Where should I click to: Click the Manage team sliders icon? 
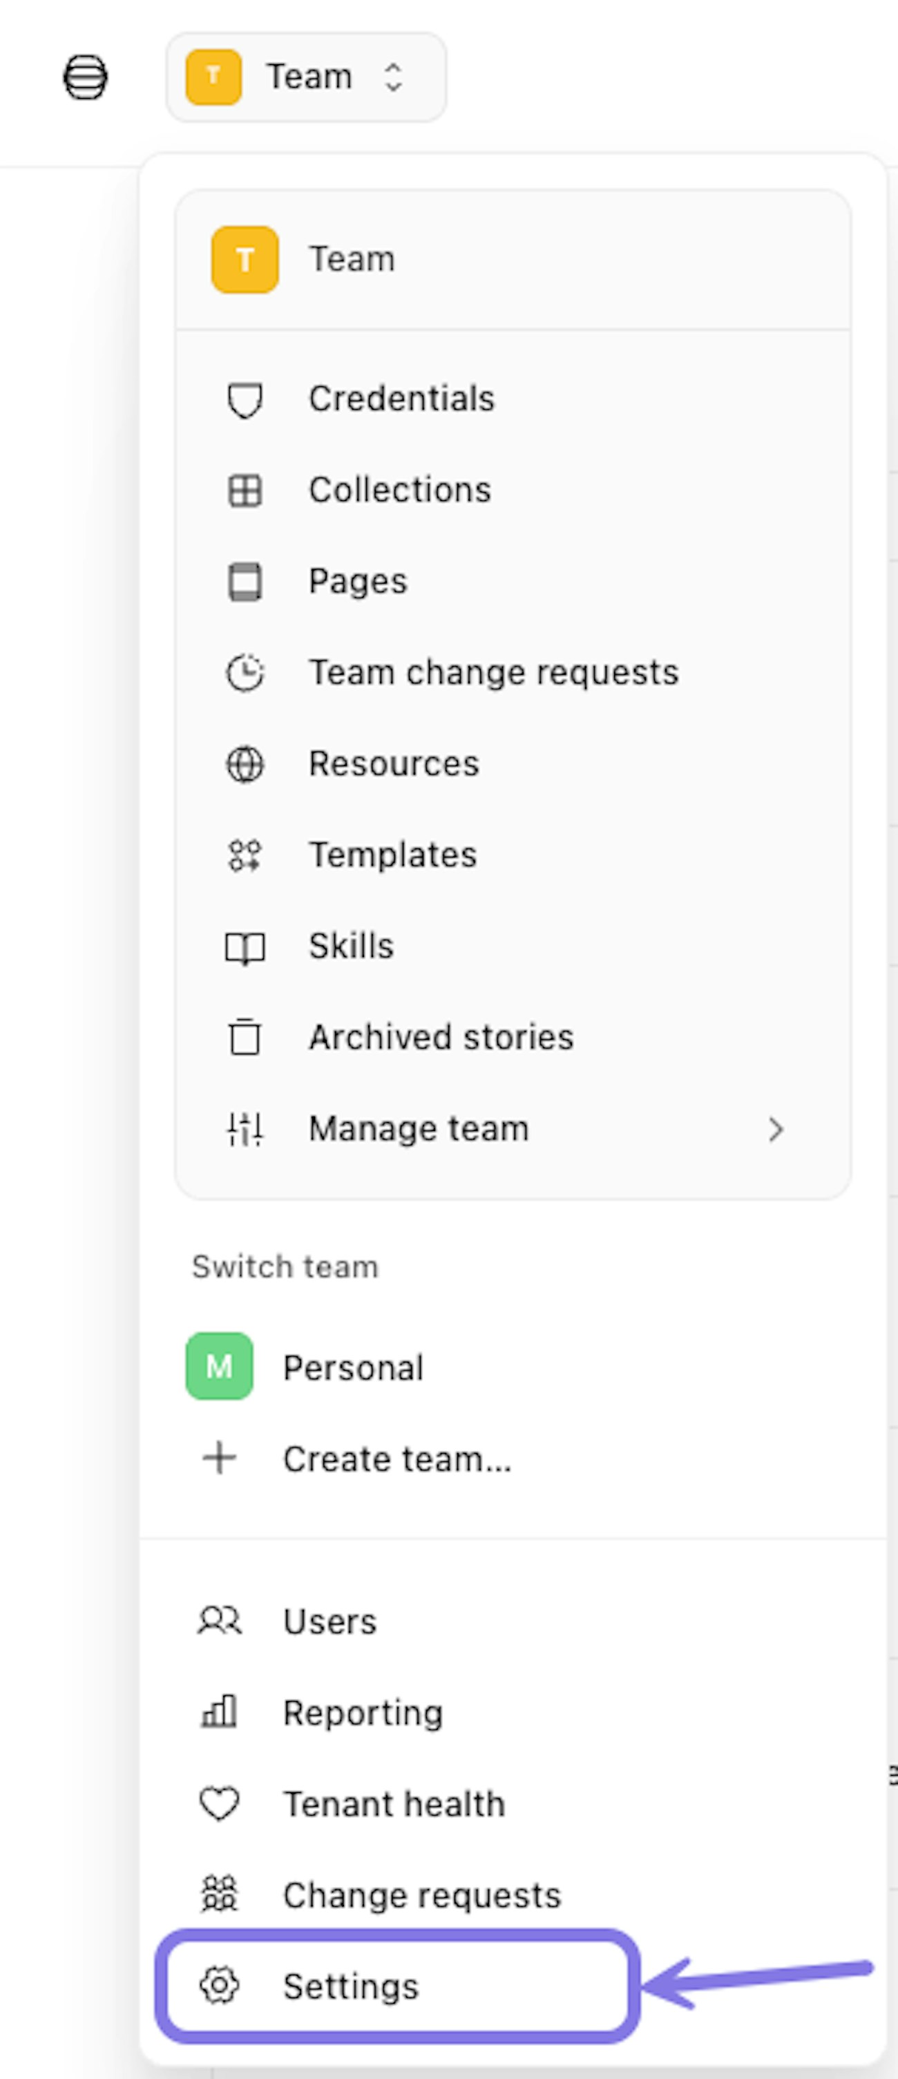tap(245, 1129)
